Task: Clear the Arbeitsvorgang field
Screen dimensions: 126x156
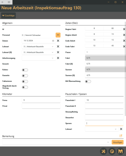Action: [58, 58]
